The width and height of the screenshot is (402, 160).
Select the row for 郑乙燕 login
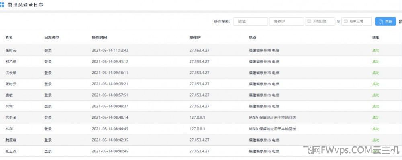pyautogui.click(x=201, y=62)
